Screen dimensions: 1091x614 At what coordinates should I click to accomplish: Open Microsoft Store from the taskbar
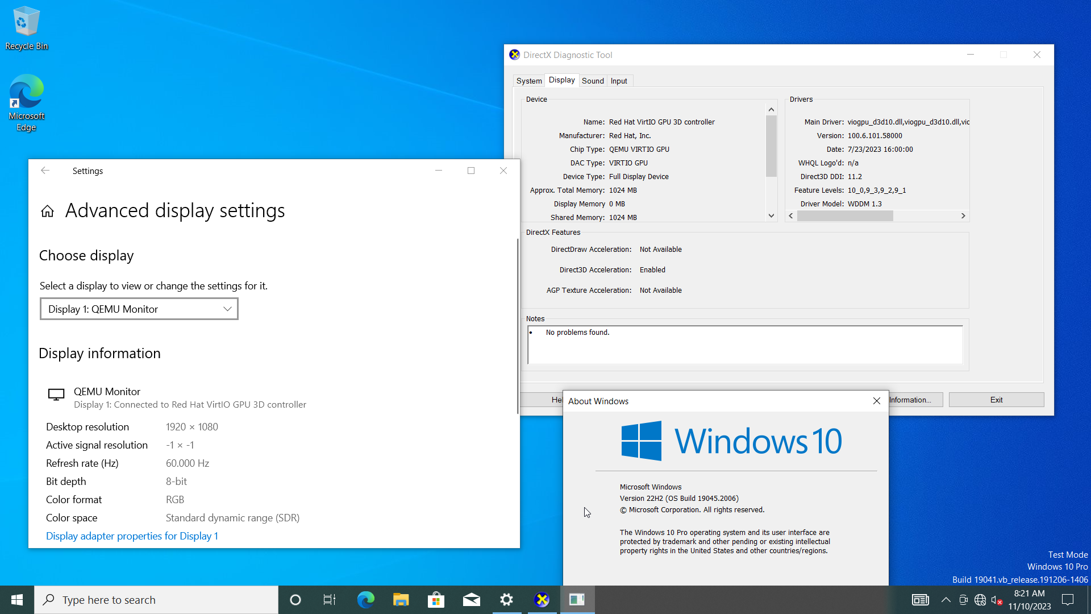pyautogui.click(x=436, y=600)
